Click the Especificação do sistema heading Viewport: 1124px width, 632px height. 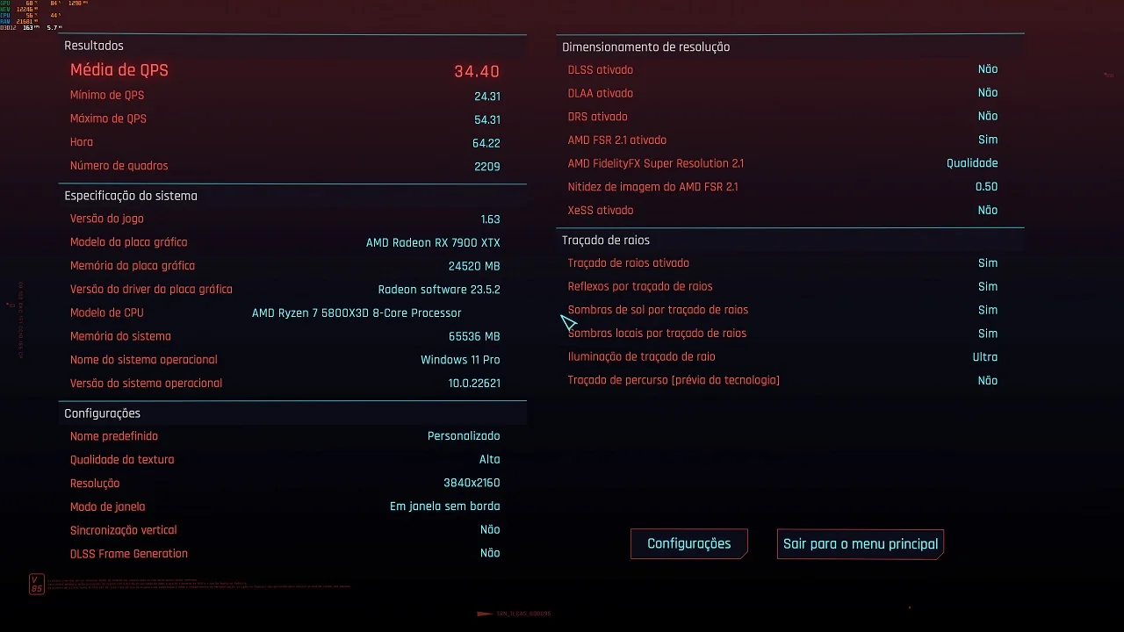(x=131, y=196)
